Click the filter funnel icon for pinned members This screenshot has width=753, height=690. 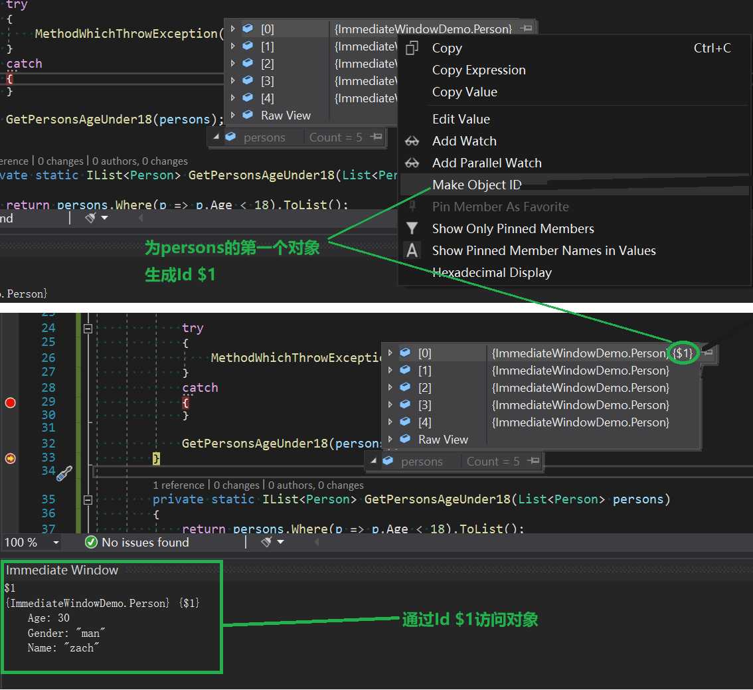[412, 228]
